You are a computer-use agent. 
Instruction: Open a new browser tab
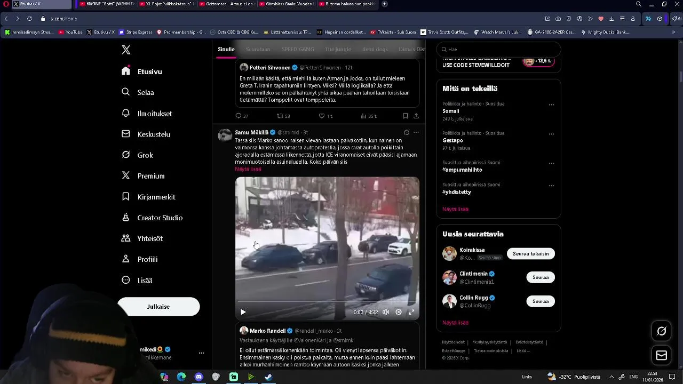point(385,4)
